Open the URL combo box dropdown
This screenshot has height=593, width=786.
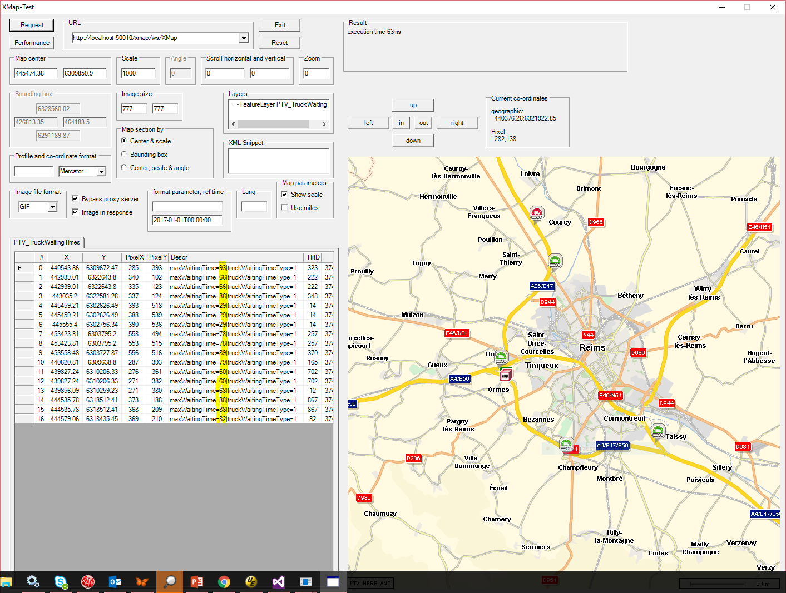click(244, 38)
